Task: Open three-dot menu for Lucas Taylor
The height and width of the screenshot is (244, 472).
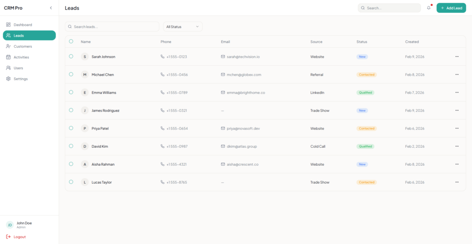Action: pos(457,182)
